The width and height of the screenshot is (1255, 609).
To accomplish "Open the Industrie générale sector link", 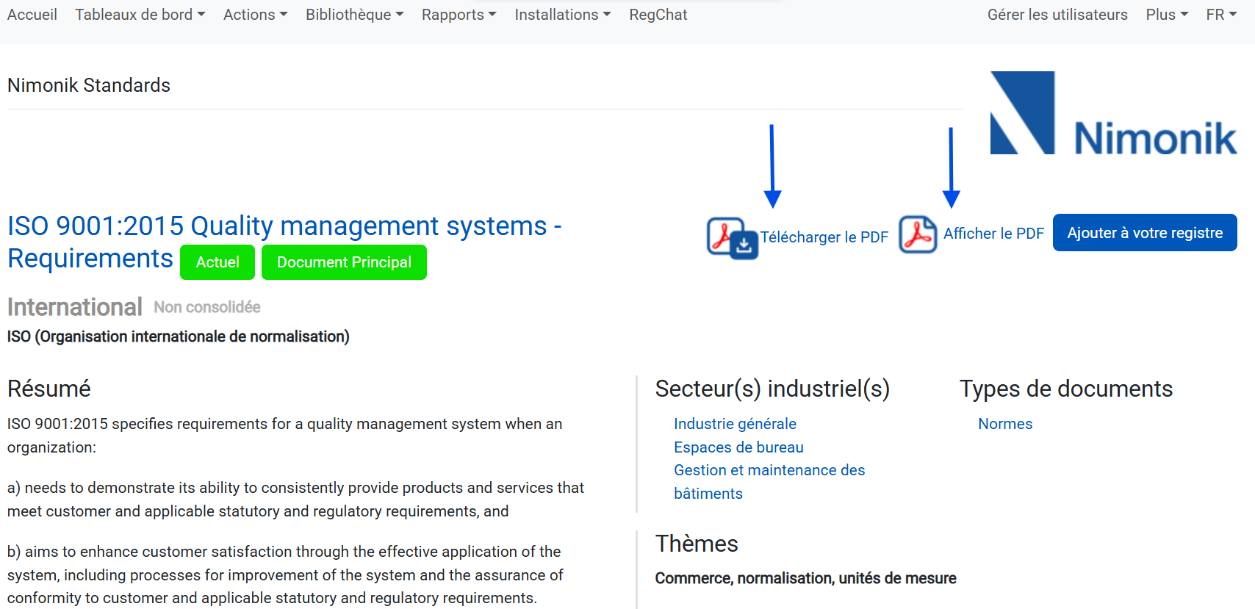I will point(735,424).
